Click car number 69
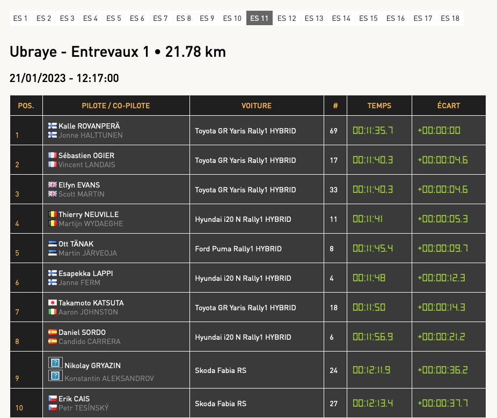The image size is (497, 418). 333,131
